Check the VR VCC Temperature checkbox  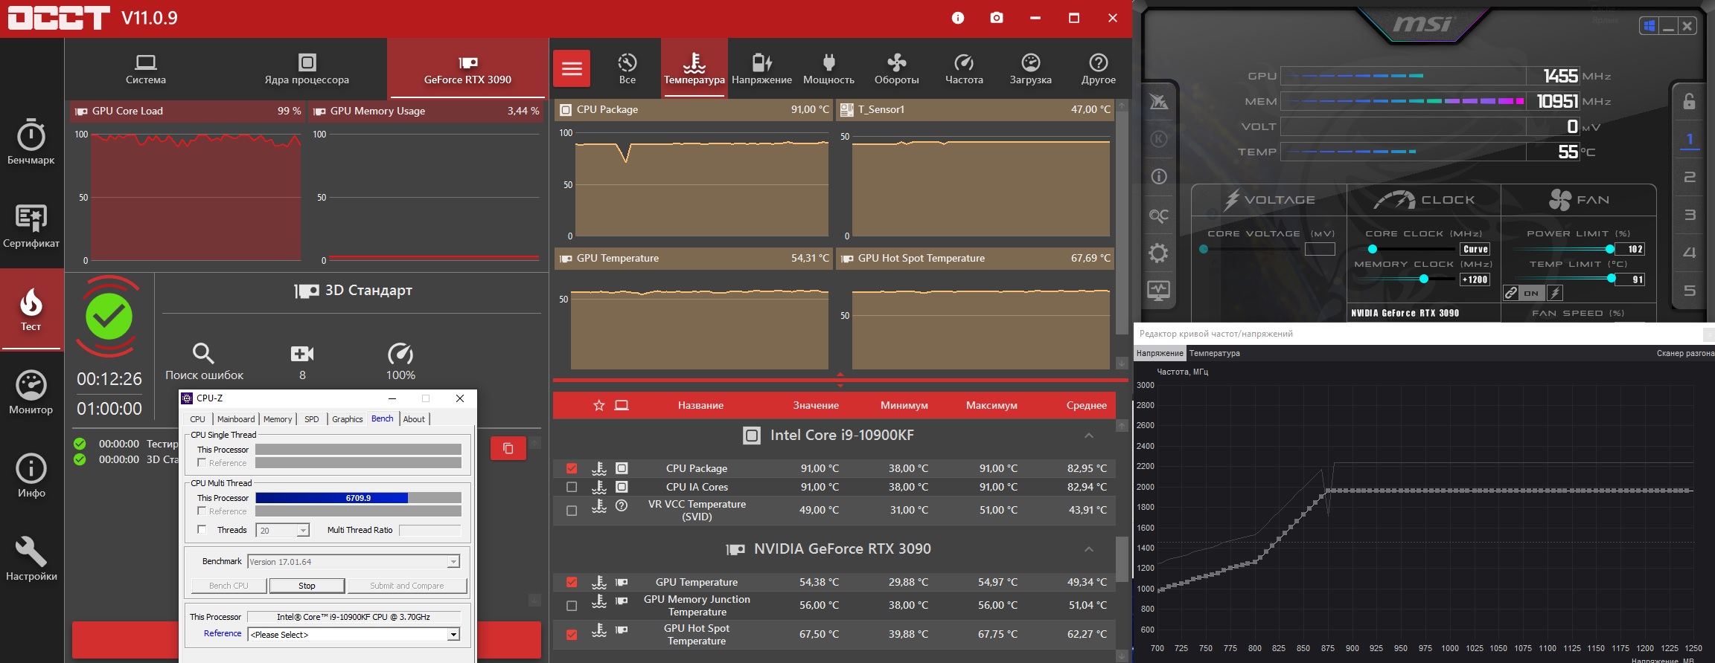click(572, 511)
